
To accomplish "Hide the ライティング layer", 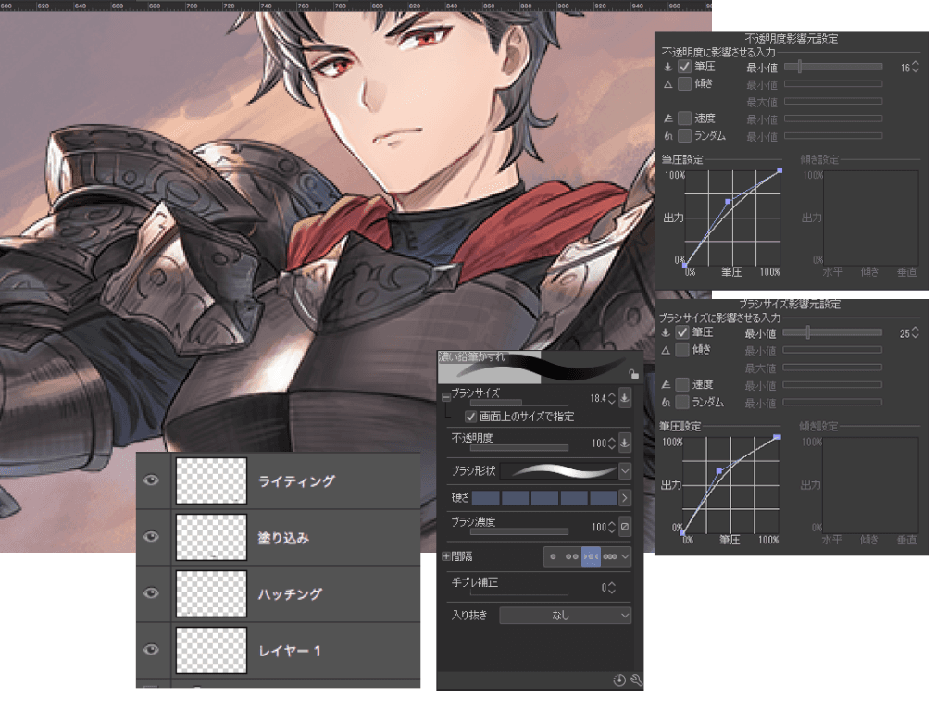I will [152, 480].
